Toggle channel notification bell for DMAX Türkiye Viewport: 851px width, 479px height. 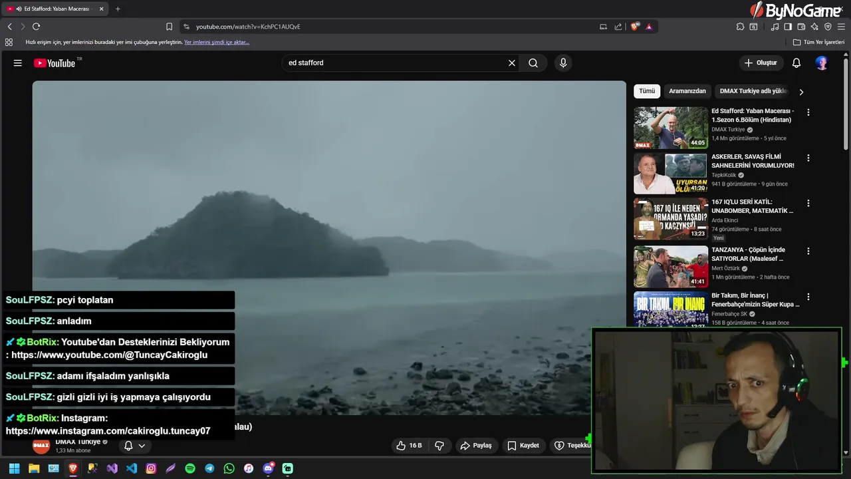click(x=128, y=446)
